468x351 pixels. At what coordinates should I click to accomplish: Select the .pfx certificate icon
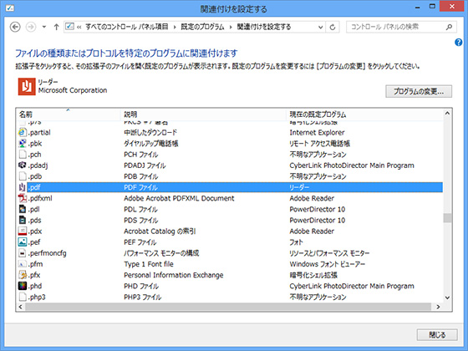point(23,275)
